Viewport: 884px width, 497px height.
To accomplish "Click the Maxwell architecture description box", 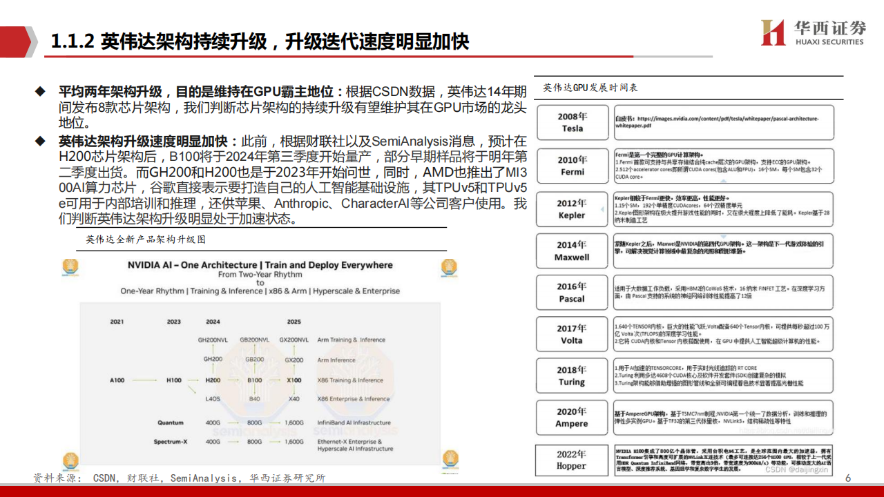I will [x=723, y=251].
